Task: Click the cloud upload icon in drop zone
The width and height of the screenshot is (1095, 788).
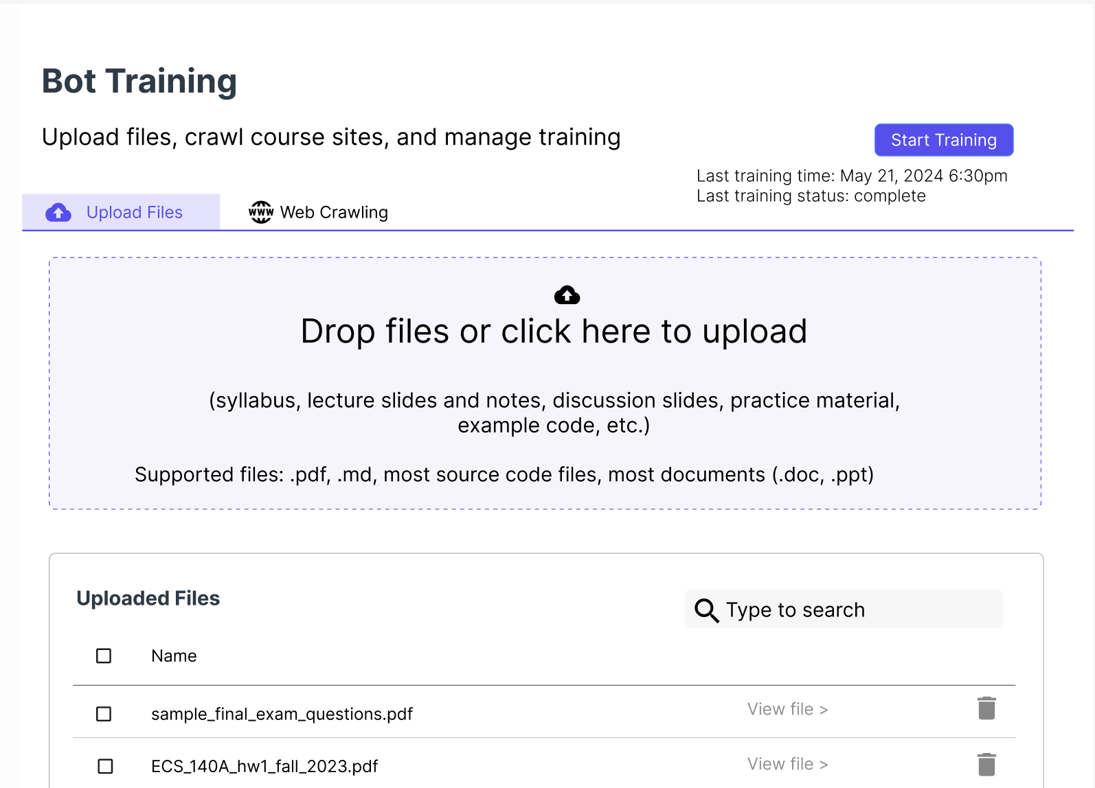Action: [x=567, y=295]
